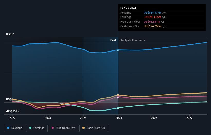211x135 pixels.
Task: Click the Past section label
Action: point(113,40)
